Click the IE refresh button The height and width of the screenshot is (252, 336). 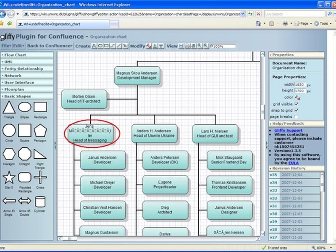pos(250,14)
